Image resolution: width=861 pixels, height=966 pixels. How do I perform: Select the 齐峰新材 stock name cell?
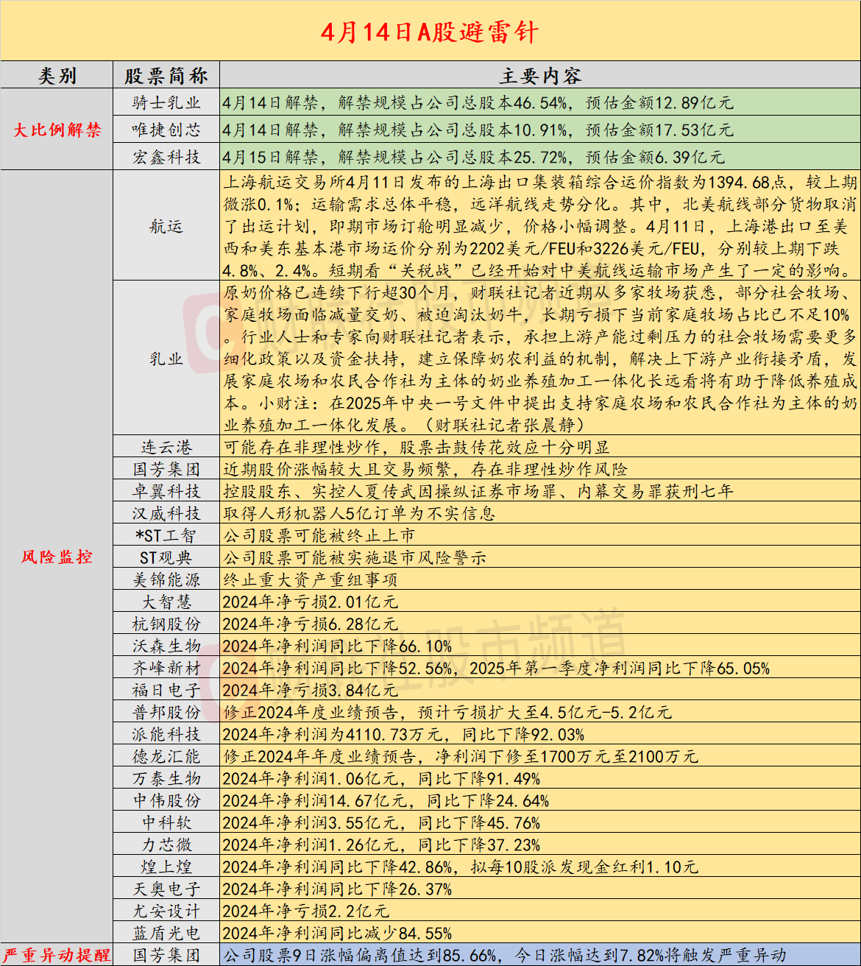tap(166, 668)
